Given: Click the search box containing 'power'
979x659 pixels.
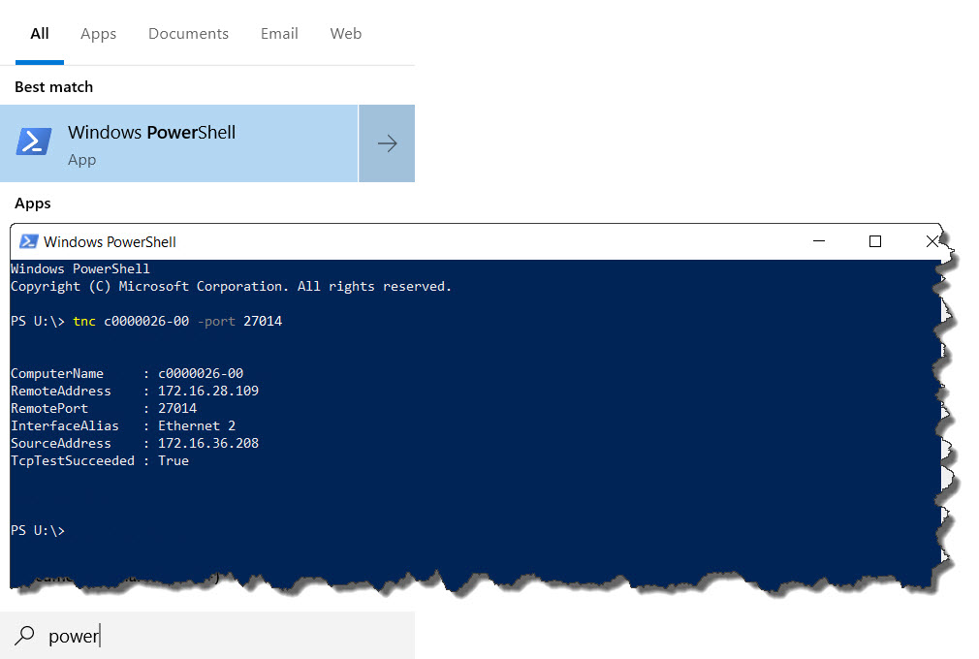Looking at the screenshot, I should coord(207,636).
